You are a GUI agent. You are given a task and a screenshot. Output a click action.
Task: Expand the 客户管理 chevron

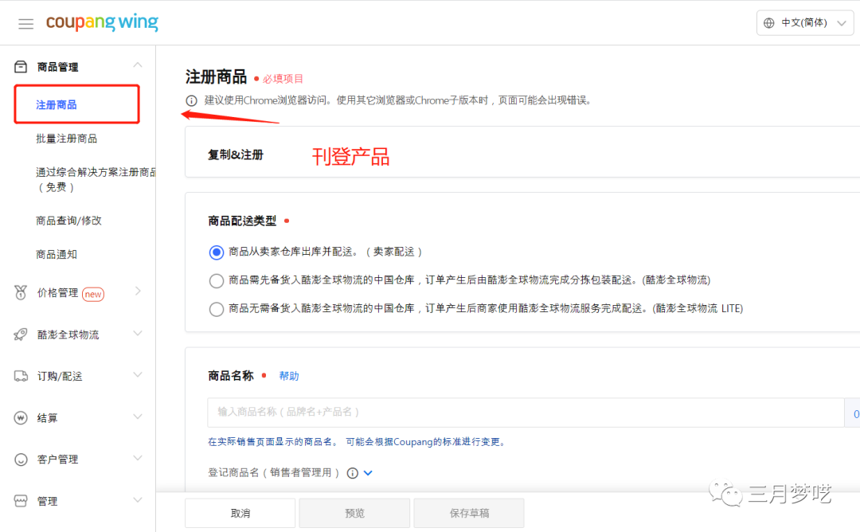[138, 459]
